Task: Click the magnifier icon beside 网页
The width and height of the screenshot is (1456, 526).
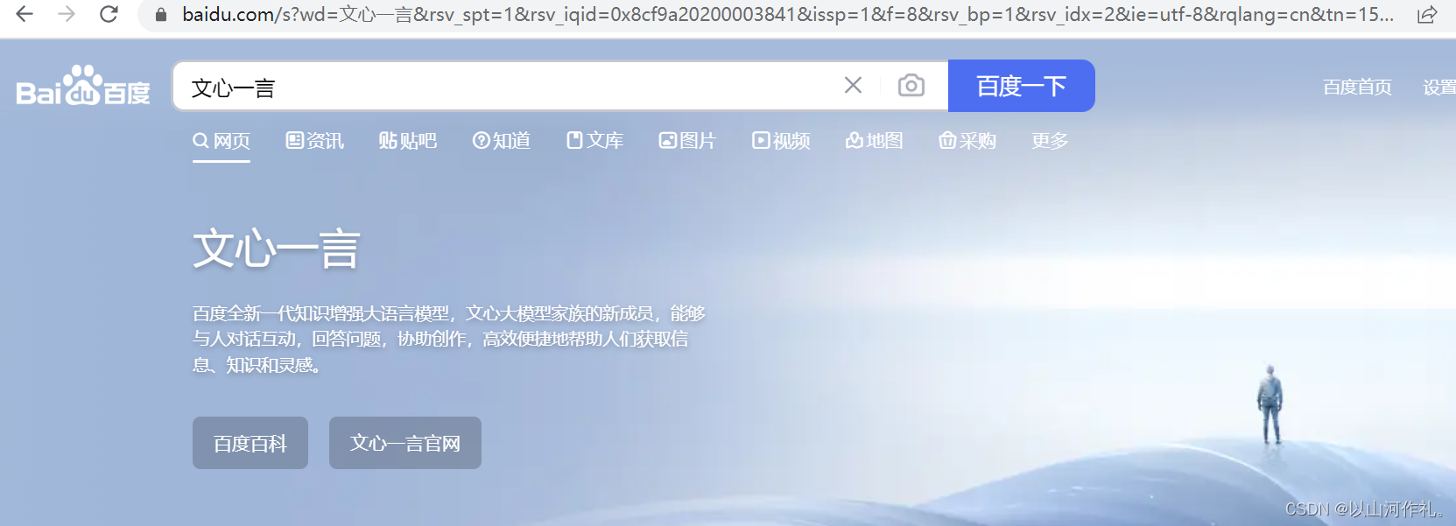Action: coord(200,140)
